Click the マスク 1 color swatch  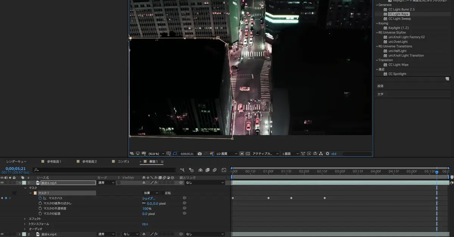[35, 193]
